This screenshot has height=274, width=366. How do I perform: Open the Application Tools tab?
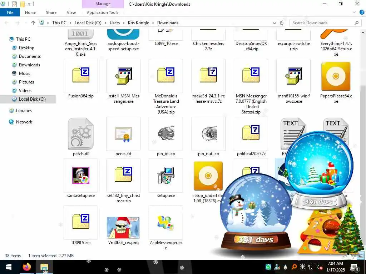click(103, 12)
